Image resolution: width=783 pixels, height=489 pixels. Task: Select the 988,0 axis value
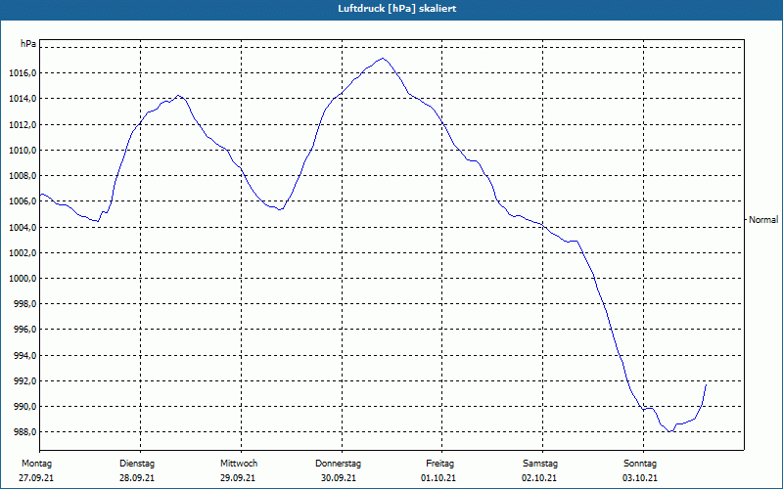pos(25,432)
